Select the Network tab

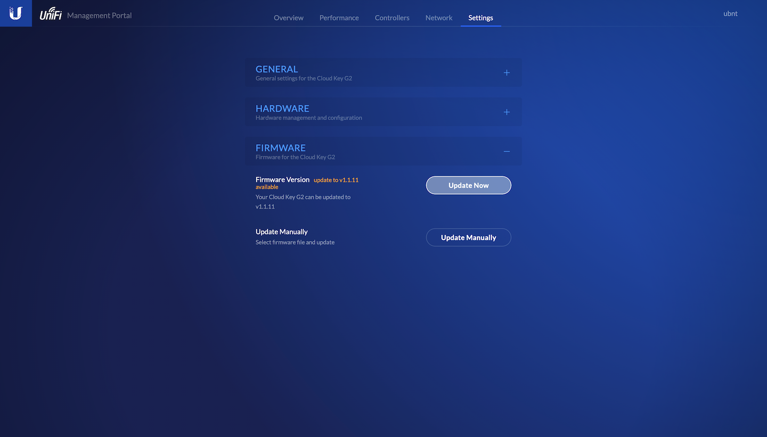click(x=439, y=18)
